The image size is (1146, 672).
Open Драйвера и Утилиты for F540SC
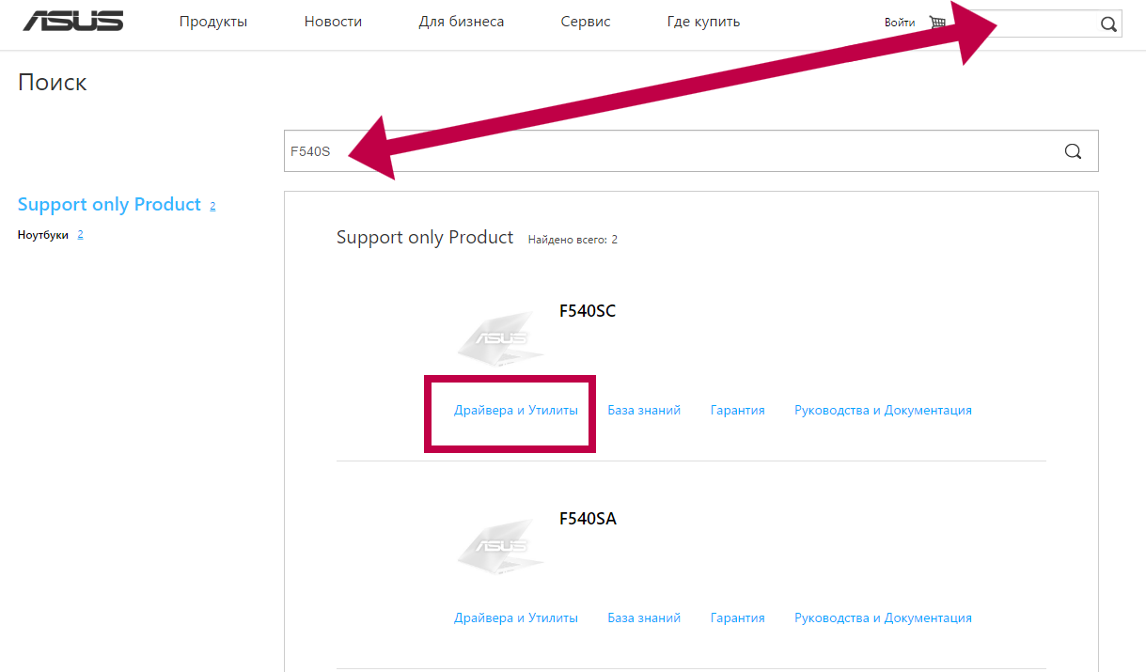tap(515, 411)
